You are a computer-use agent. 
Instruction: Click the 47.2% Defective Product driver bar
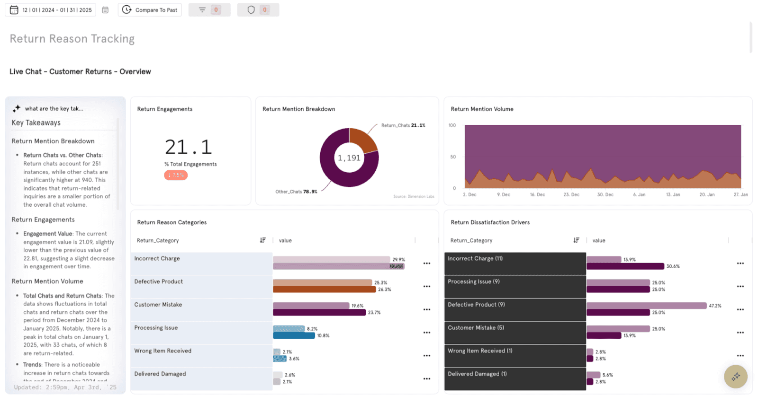point(647,306)
